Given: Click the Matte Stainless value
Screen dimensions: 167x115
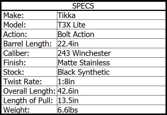Looking at the screenshot, I should 84,63.
